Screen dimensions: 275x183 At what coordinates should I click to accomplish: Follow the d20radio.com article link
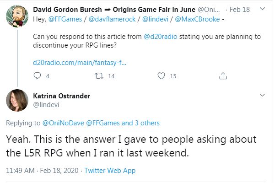(80, 63)
